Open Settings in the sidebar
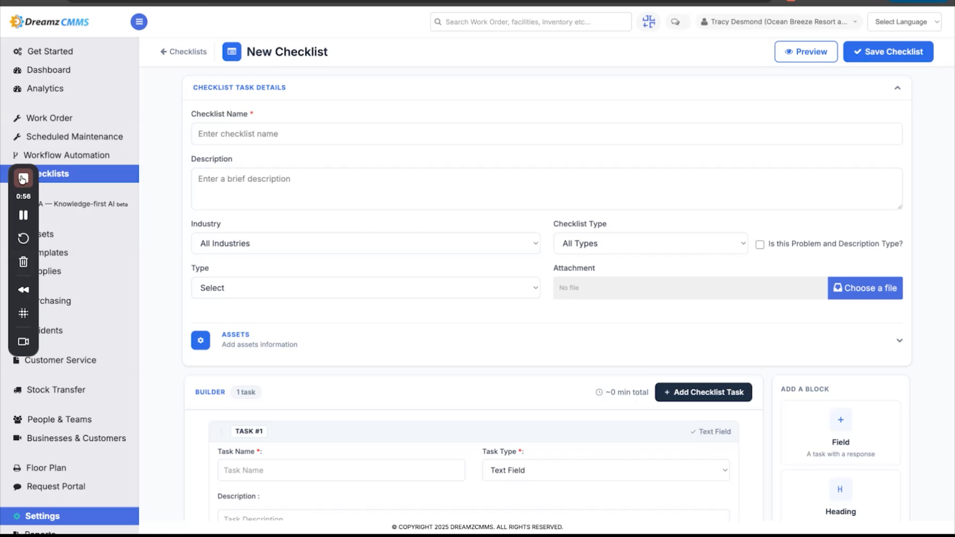The image size is (955, 537). pyautogui.click(x=69, y=516)
